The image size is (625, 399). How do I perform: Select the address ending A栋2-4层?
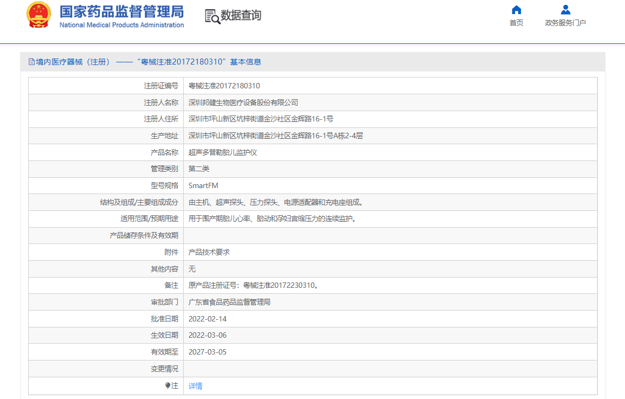tap(275, 136)
